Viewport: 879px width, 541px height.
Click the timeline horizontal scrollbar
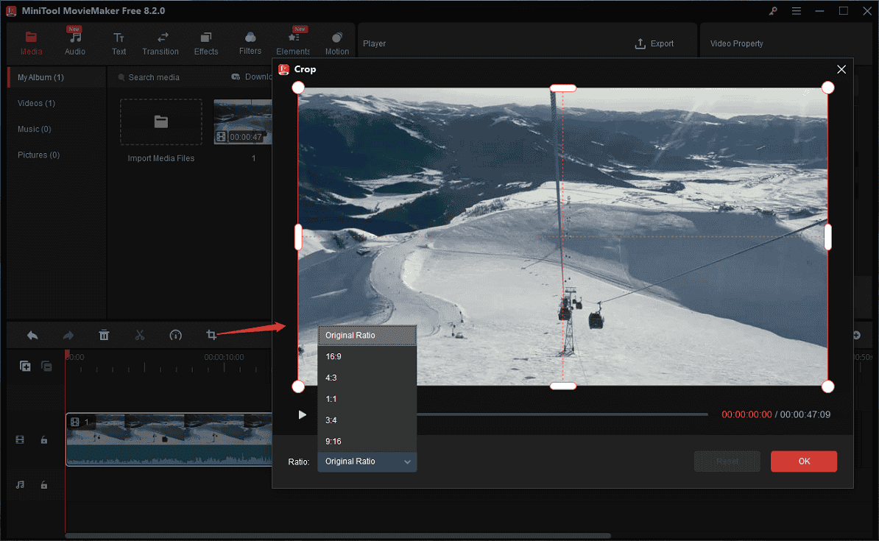point(338,535)
